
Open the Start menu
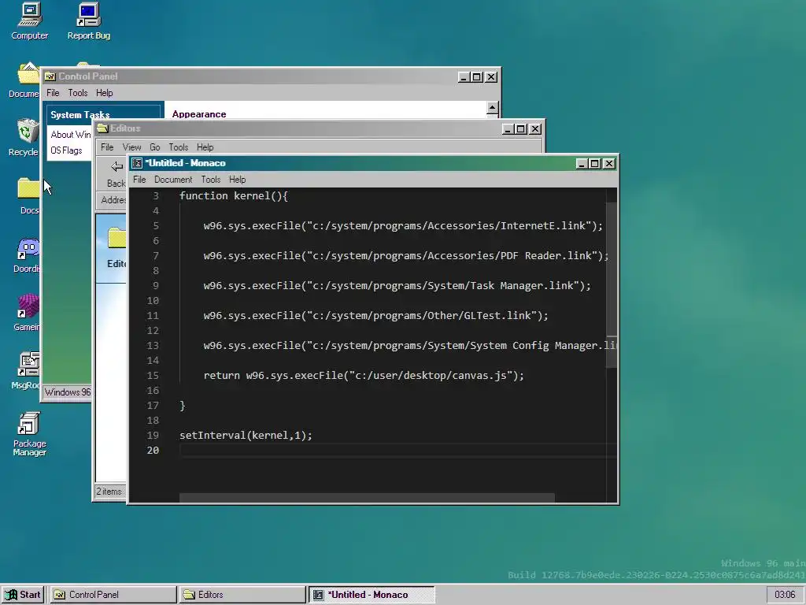coord(23,595)
